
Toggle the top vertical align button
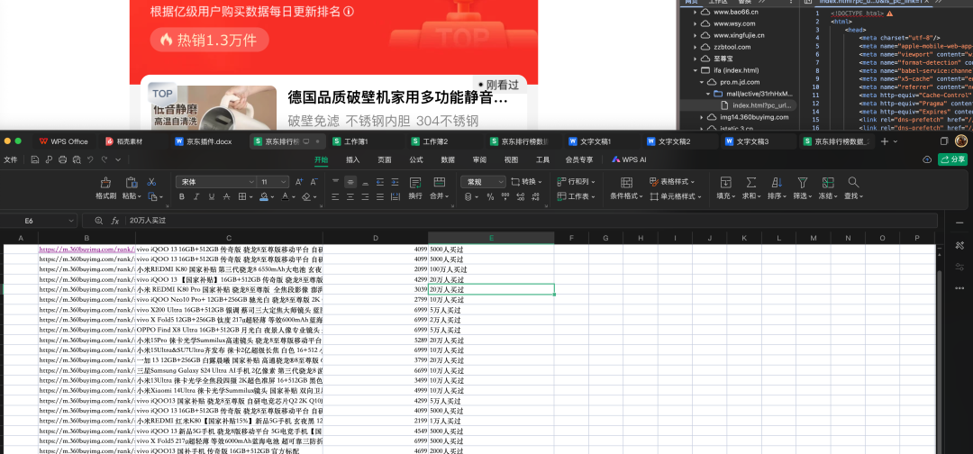click(336, 182)
